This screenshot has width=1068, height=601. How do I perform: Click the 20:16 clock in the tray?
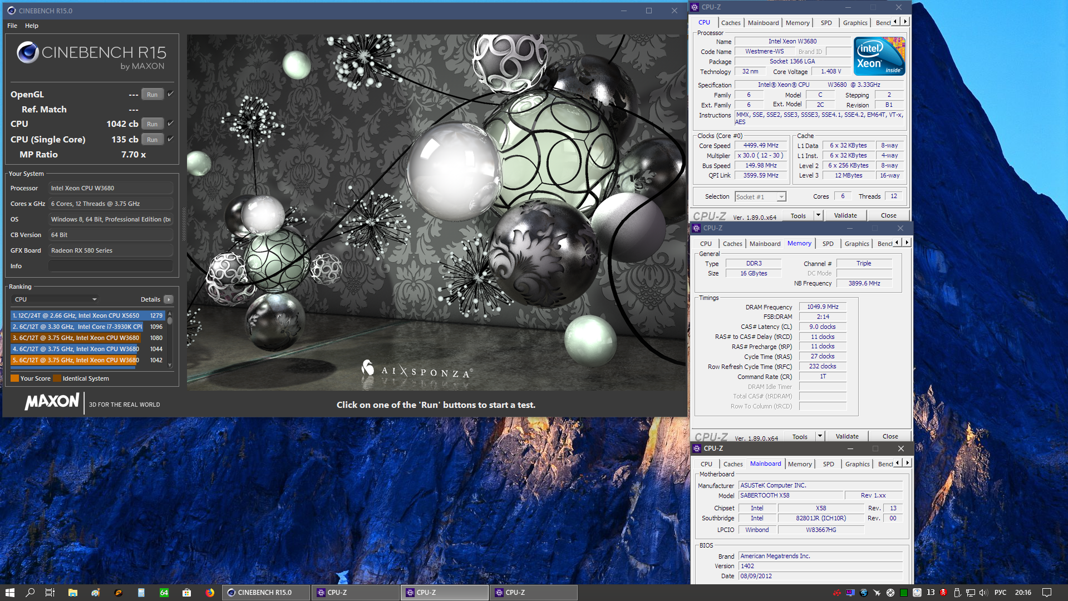[x=1023, y=593]
